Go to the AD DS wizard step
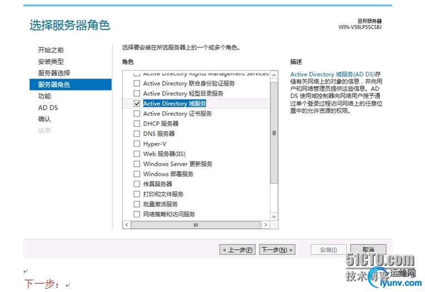The height and width of the screenshot is (292, 425). (x=48, y=108)
